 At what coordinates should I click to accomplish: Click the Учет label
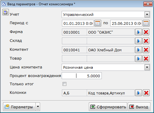click(14, 14)
